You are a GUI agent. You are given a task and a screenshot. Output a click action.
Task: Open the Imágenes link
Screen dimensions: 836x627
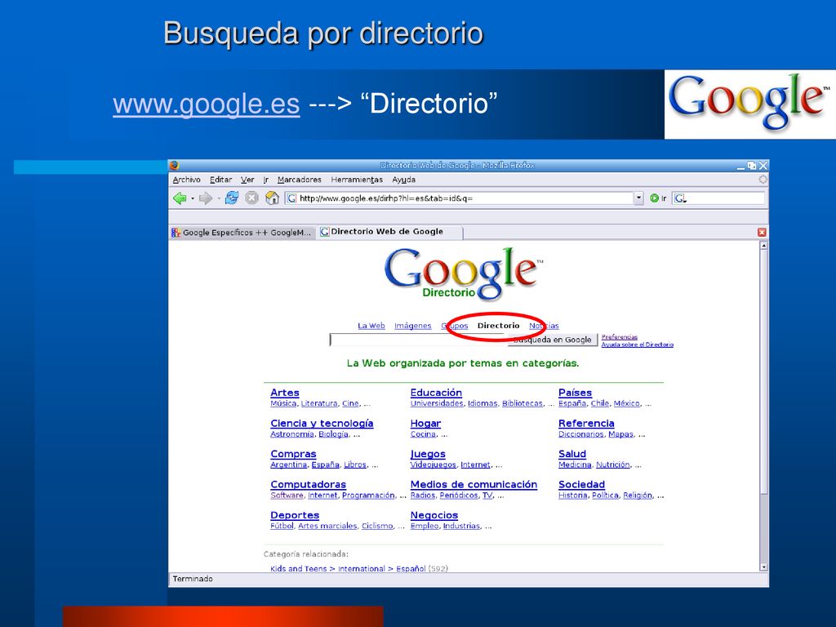[x=412, y=326]
